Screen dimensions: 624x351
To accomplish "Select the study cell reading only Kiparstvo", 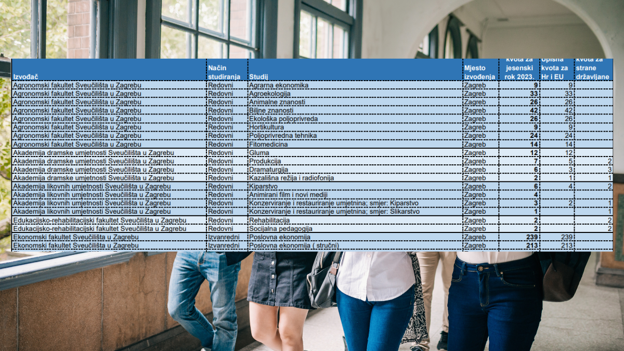I will point(355,186).
